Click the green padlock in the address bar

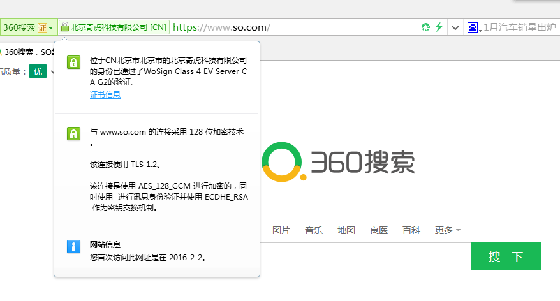(x=64, y=27)
